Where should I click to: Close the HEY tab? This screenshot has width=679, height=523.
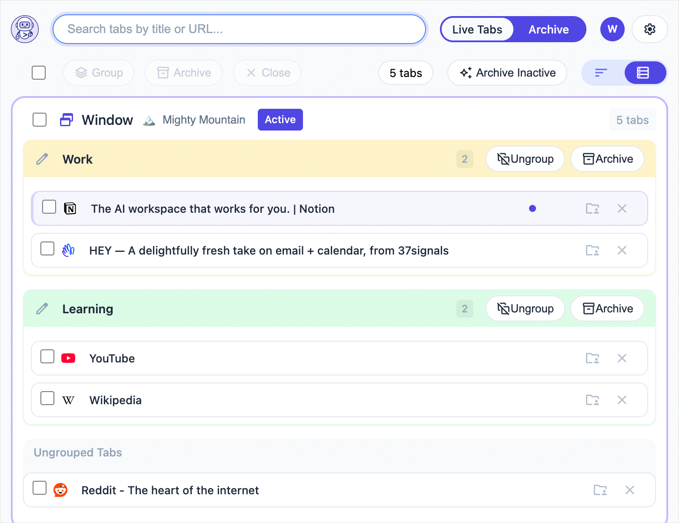coord(622,250)
